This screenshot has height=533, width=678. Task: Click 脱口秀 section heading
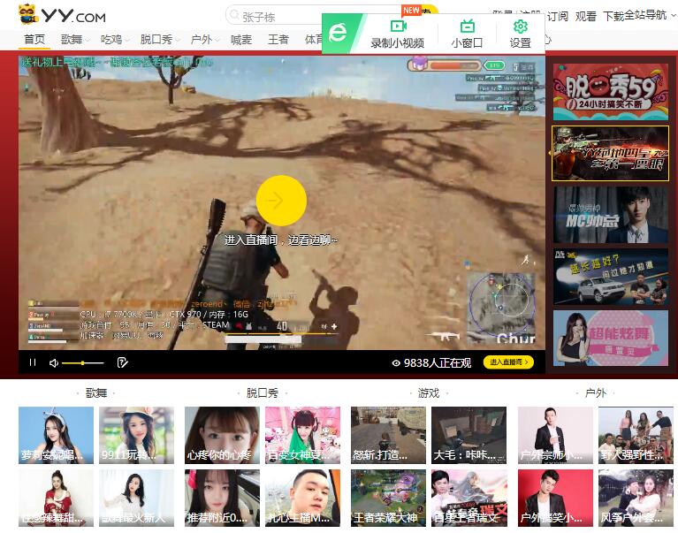pyautogui.click(x=262, y=392)
